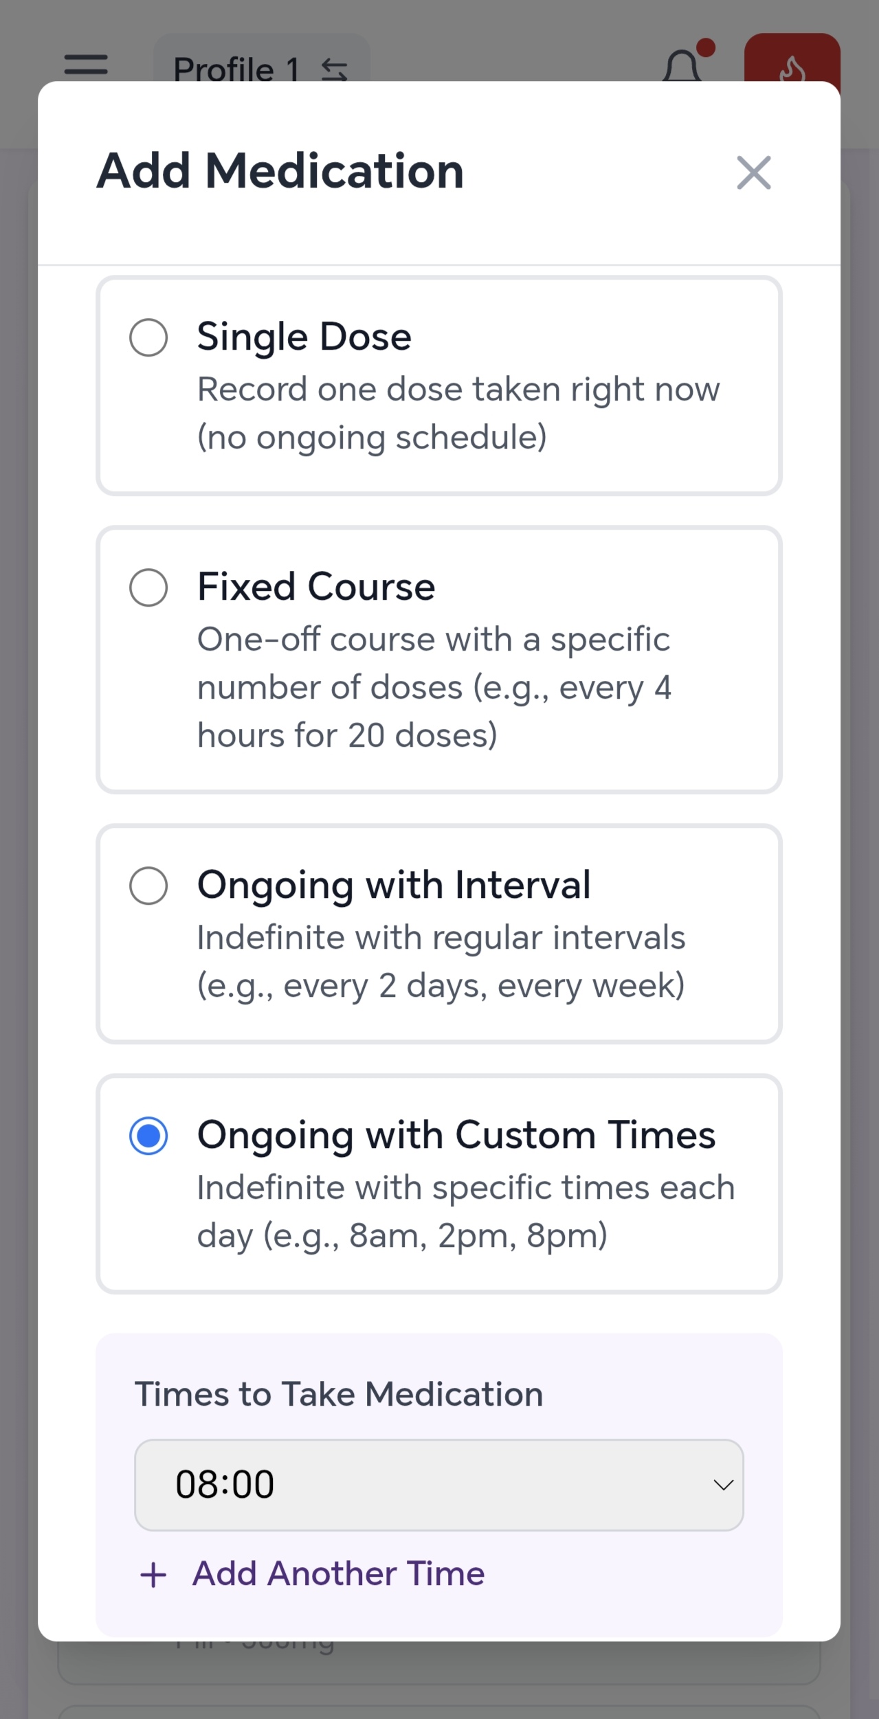Open notifications via the bell icon
Screen dimensions: 879x1719
pyautogui.click(x=681, y=67)
